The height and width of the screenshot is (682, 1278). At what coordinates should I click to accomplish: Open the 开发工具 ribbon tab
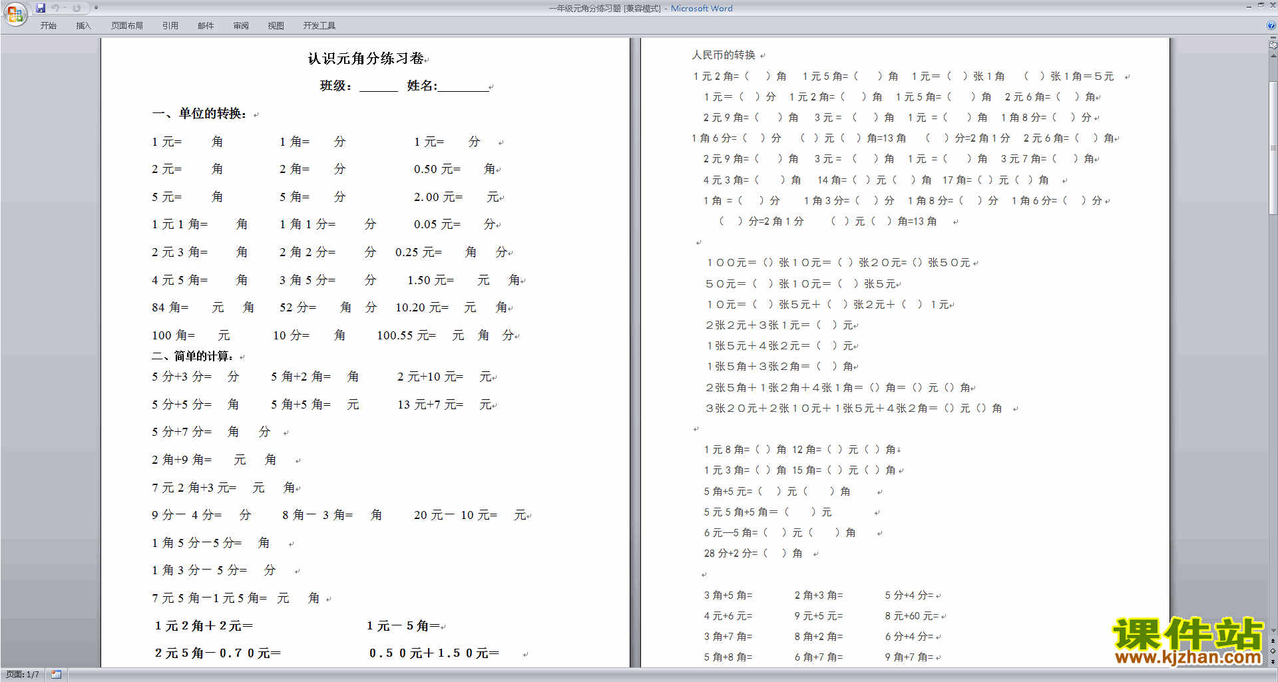point(319,26)
